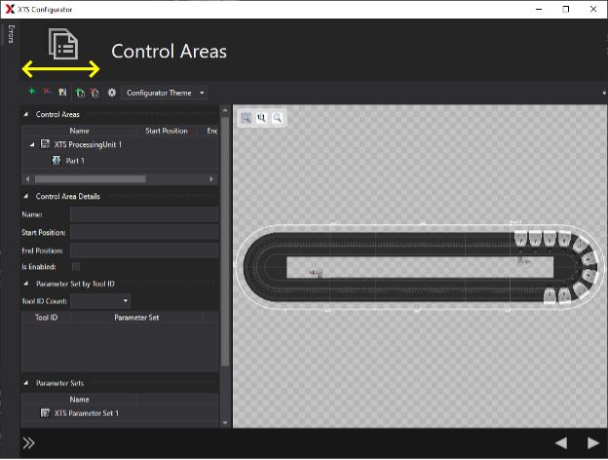Click the XTS ProcessingUnit 1 icon

[x=46, y=144]
